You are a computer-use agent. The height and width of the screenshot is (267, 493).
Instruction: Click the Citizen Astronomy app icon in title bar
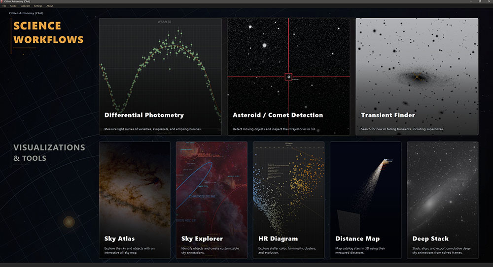pos(1,1)
